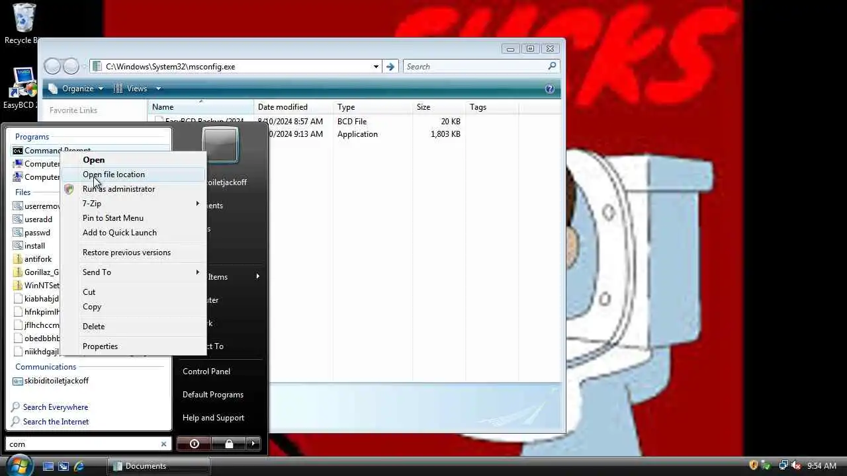Image resolution: width=847 pixels, height=476 pixels.
Task: Click the user account picture in Start menu
Action: point(220,145)
